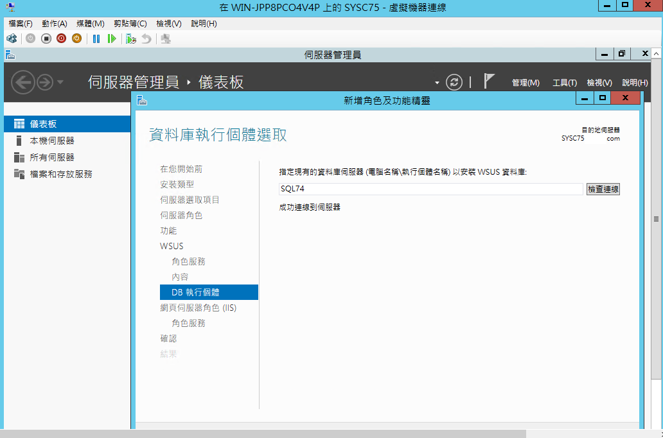Pause the virtual machine
This screenshot has height=438, width=663.
pos(96,39)
